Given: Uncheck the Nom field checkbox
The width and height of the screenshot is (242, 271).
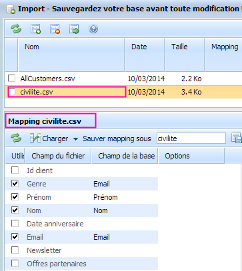Looking at the screenshot, I should tap(15, 210).
